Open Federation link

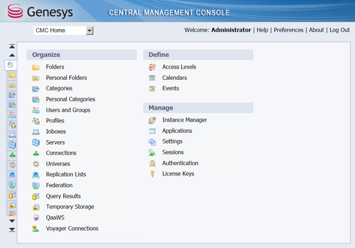[59, 185]
